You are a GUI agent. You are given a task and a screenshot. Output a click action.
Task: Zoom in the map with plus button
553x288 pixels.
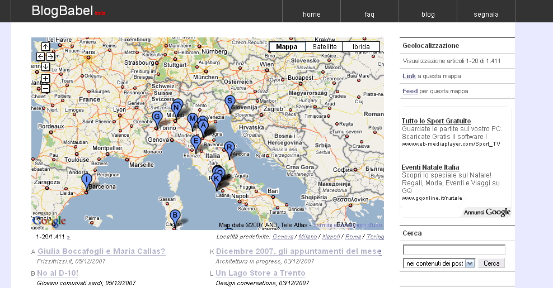pyautogui.click(x=45, y=78)
